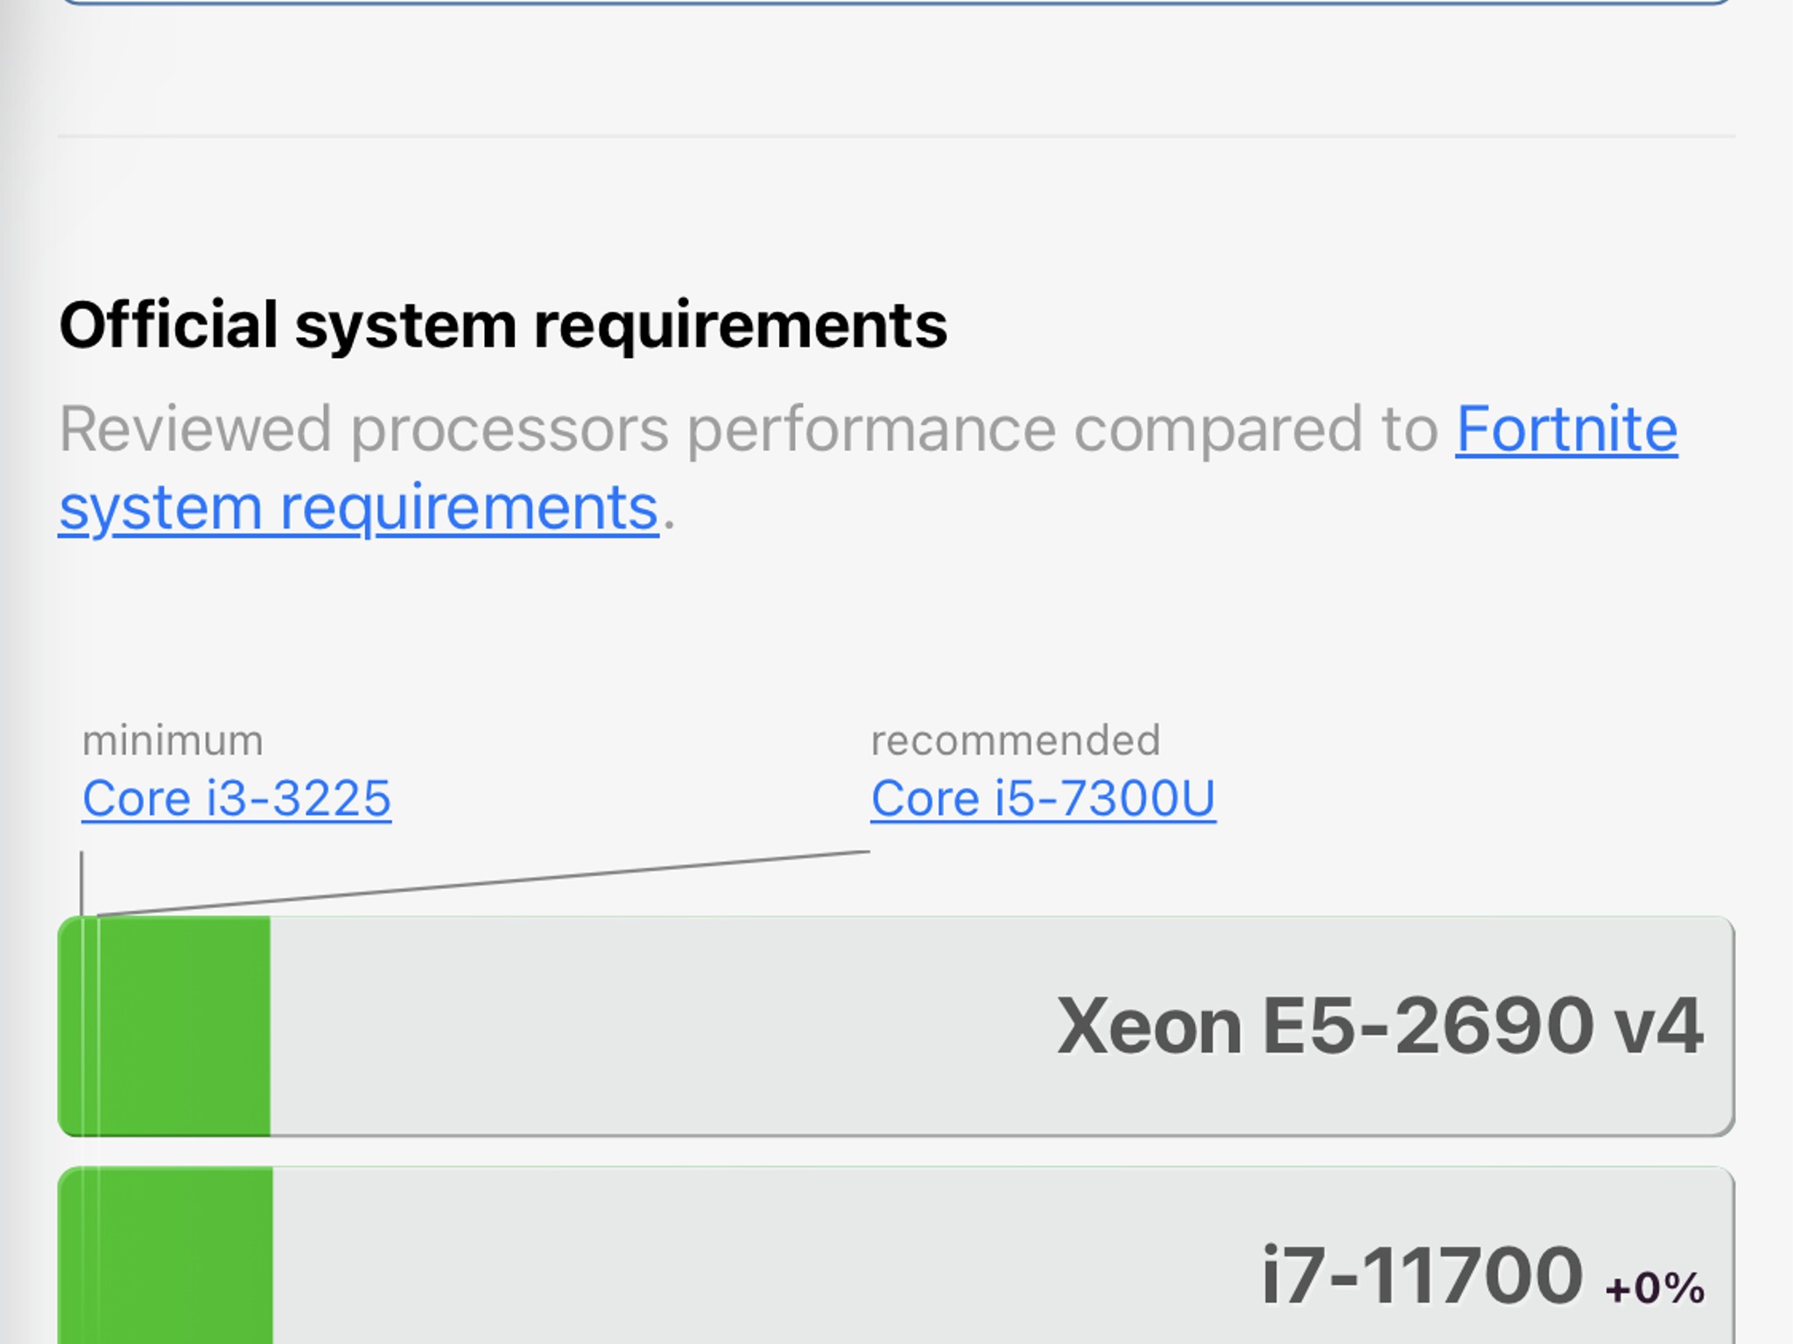Open the Fortnite link in the description
Screen dimensions: 1793x1344
click(1566, 430)
